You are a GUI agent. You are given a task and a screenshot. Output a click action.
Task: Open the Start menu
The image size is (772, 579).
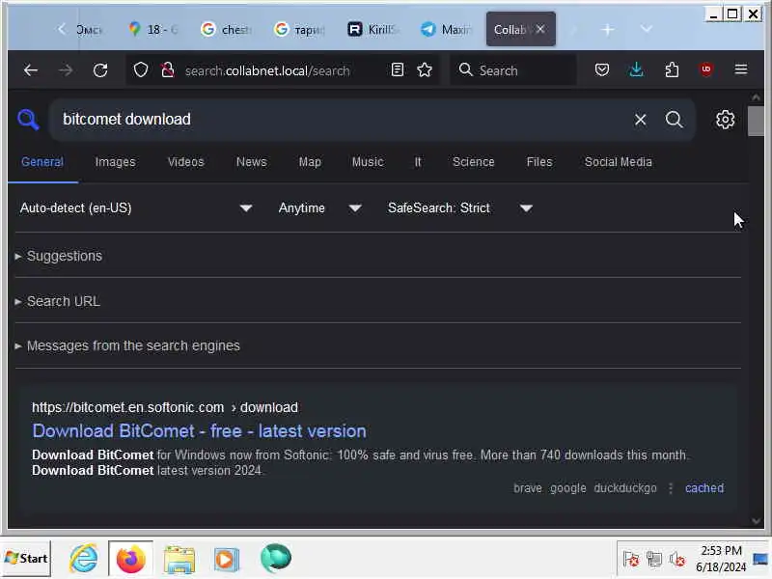click(26, 559)
